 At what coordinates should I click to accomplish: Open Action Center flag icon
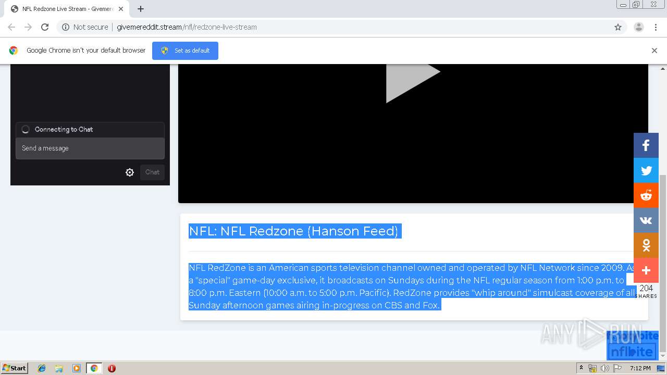(617, 368)
